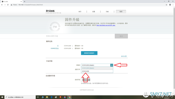
Task: Open the 首页 navigation tab
Action: point(80,12)
